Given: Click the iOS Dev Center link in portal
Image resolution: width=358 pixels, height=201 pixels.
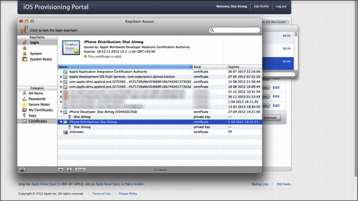Looking at the screenshot, I should [x=274, y=22].
